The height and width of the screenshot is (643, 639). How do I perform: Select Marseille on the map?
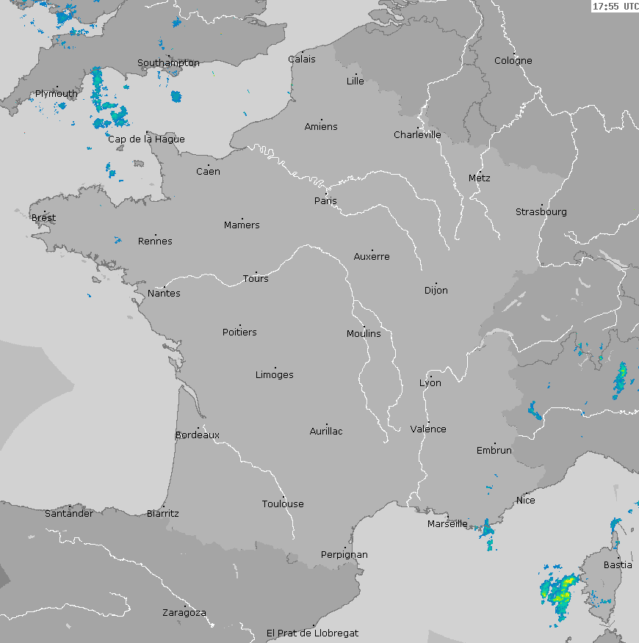(447, 523)
